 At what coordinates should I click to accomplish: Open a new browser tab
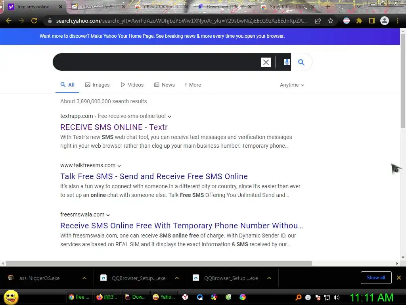(328, 7)
